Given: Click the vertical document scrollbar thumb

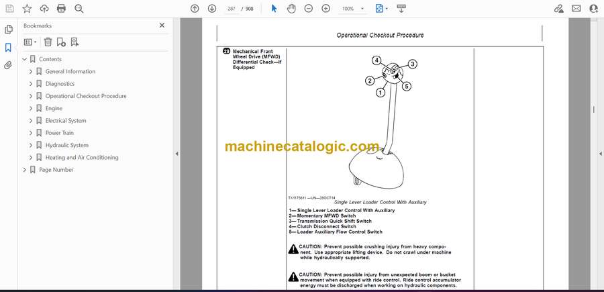Looking at the screenshot, I should click(593, 109).
